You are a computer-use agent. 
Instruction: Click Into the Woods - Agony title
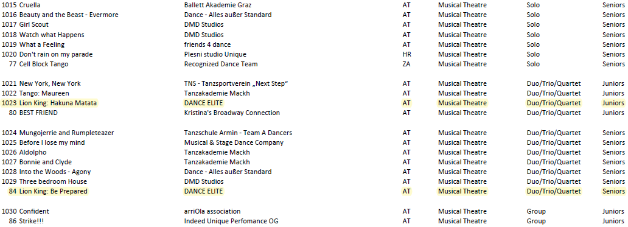pyautogui.click(x=55, y=172)
